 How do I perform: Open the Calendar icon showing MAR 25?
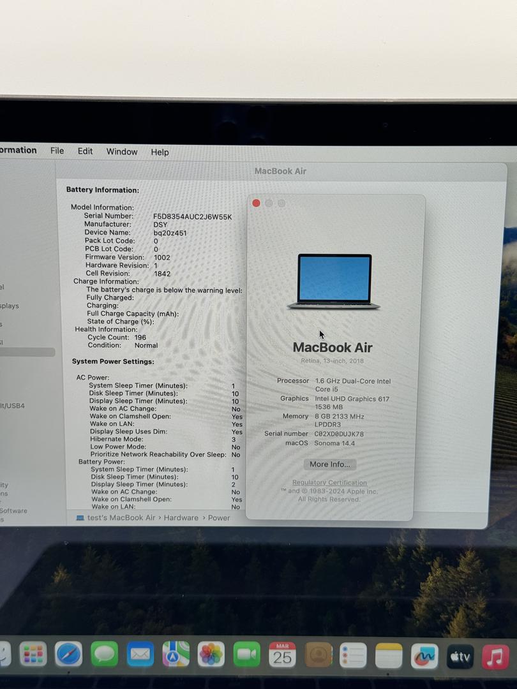point(282,655)
